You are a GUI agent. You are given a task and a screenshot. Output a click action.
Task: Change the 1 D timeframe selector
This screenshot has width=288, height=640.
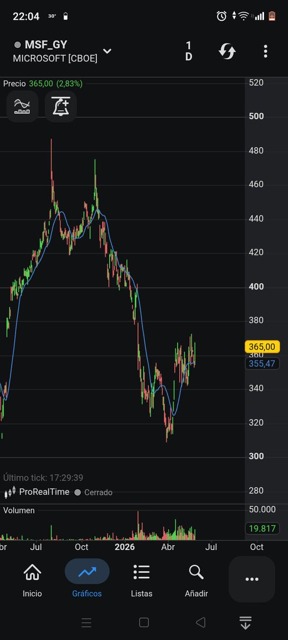point(189,51)
